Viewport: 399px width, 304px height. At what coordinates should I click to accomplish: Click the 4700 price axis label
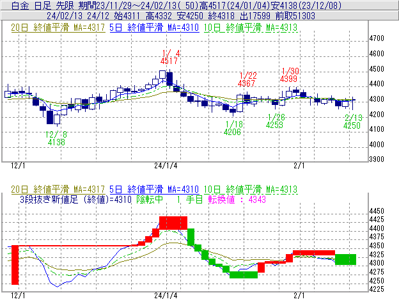(x=377, y=38)
